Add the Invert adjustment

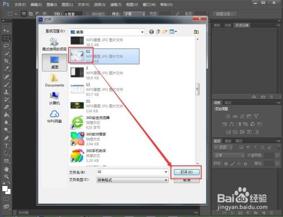(x=228, y=132)
